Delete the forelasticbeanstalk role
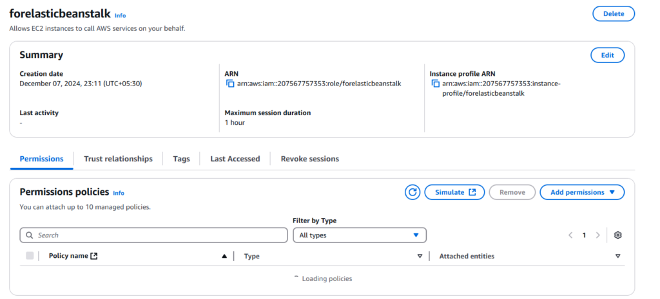Image resolution: width=660 pixels, height=299 pixels. (613, 14)
